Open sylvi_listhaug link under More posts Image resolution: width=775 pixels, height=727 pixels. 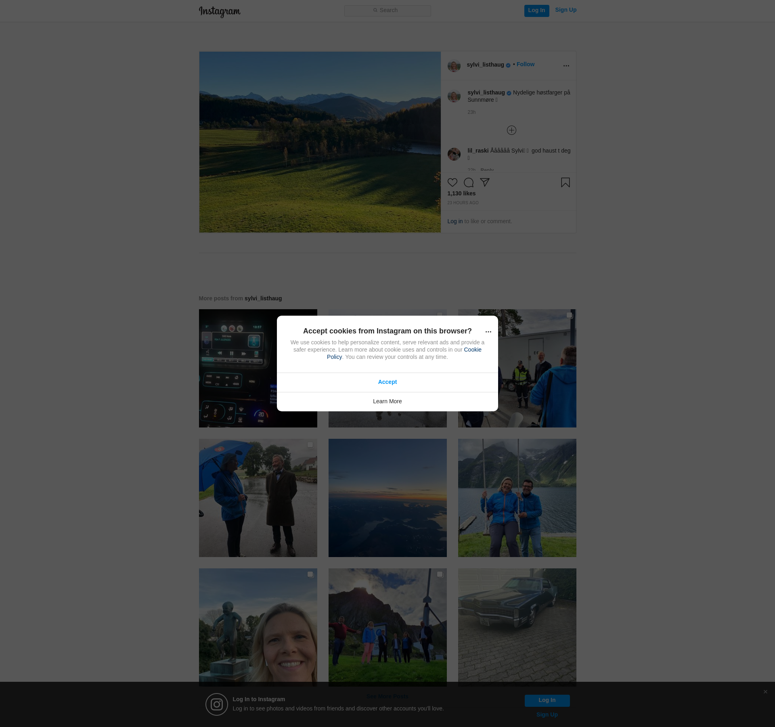tap(263, 298)
